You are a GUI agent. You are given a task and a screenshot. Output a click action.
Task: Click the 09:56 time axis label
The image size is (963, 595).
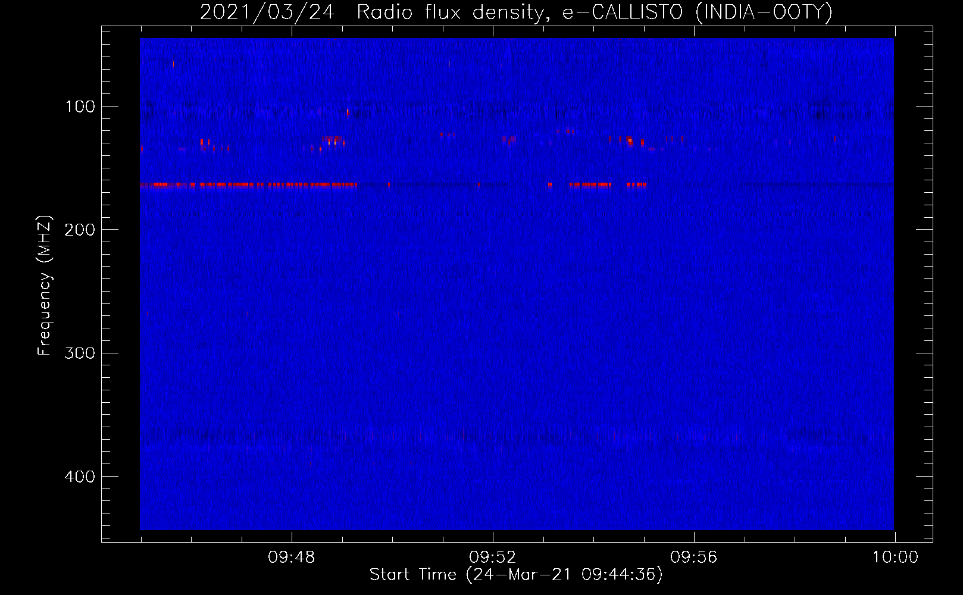tap(694, 558)
